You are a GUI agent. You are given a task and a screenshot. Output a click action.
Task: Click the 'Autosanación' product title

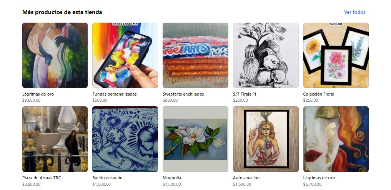pos(246,178)
